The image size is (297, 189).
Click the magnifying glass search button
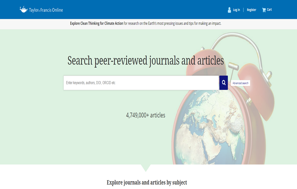[223, 83]
